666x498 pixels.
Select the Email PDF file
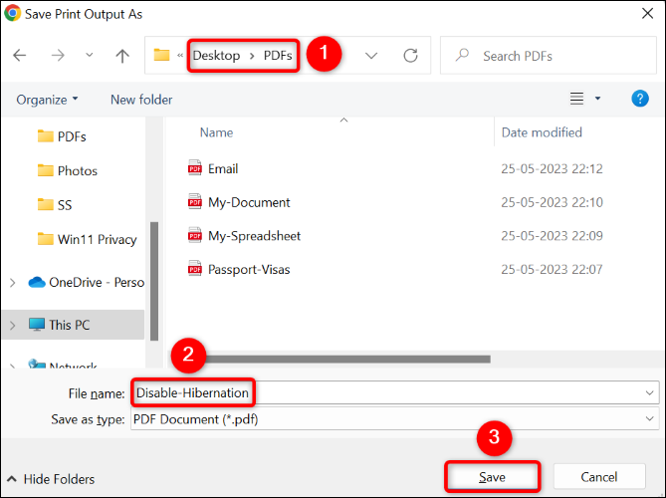point(223,169)
